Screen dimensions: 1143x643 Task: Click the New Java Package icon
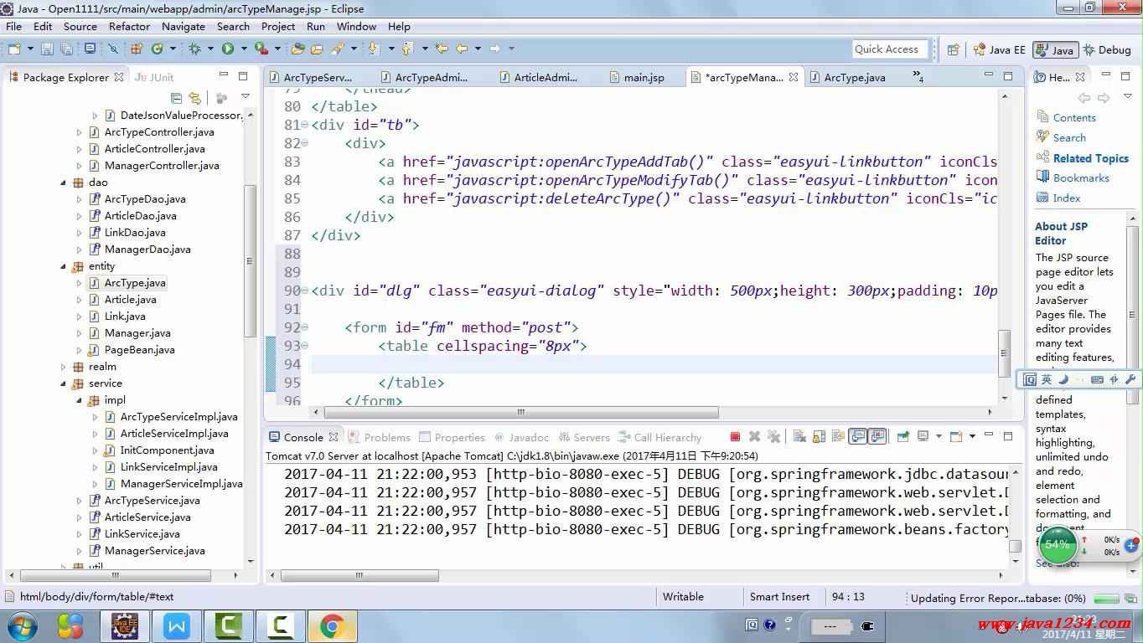pyautogui.click(x=135, y=49)
